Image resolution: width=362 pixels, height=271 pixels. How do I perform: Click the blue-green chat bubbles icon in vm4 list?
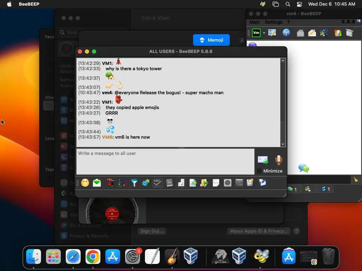304,168
